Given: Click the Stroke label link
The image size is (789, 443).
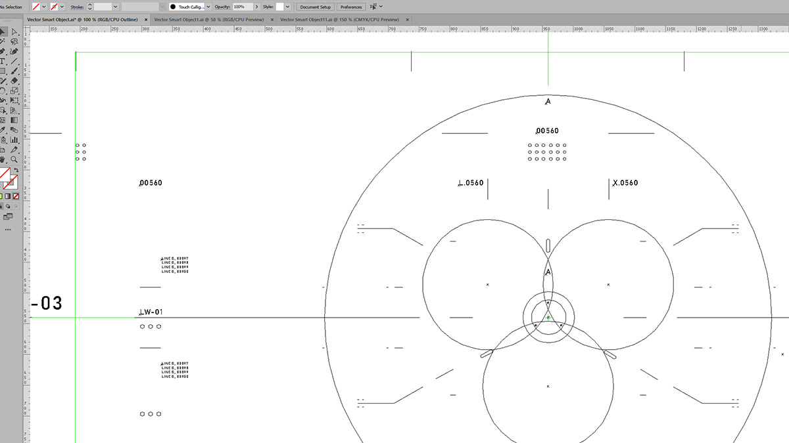Looking at the screenshot, I should (78, 7).
